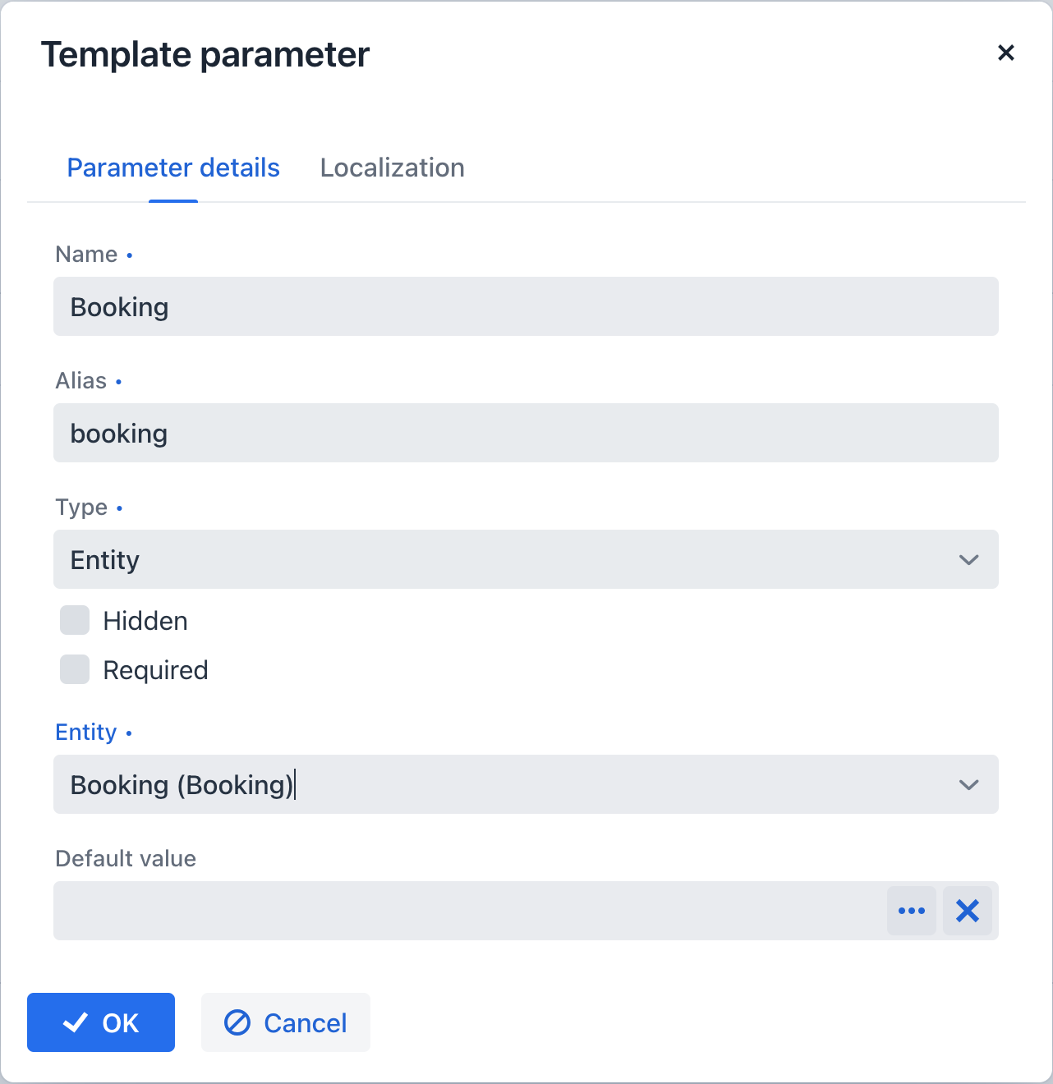Click the checkmark icon inside OK button

tap(76, 1022)
